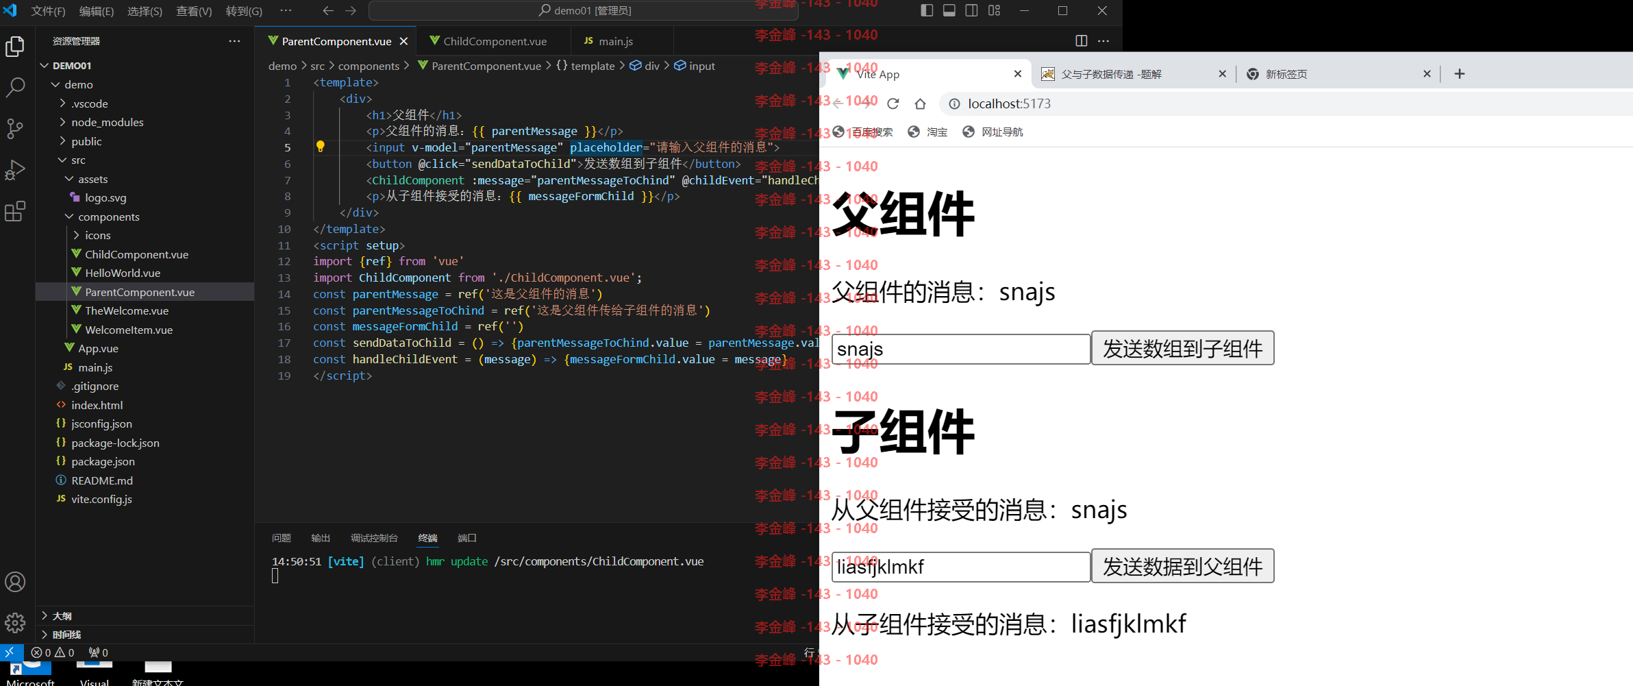The image size is (1633, 686).
Task: Open errors and warnings count in status bar
Action: [x=53, y=652]
